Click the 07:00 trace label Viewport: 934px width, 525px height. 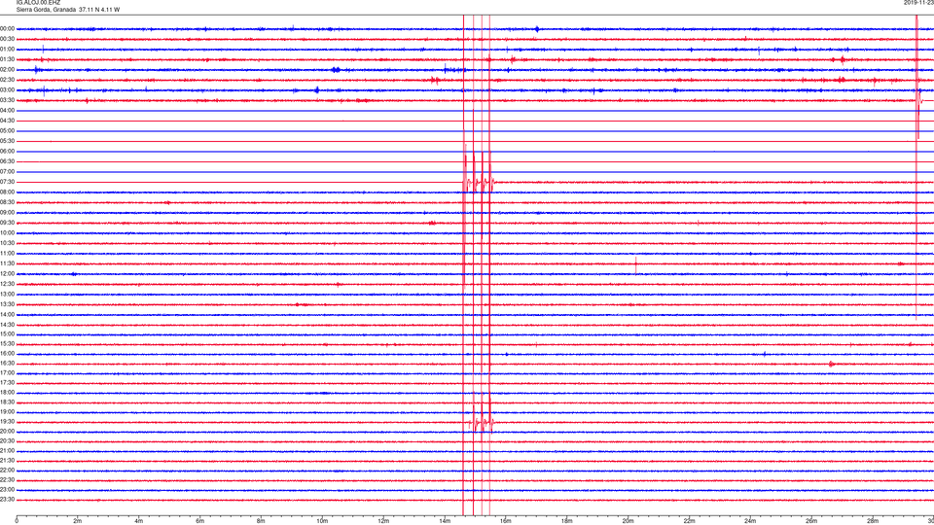(8, 171)
